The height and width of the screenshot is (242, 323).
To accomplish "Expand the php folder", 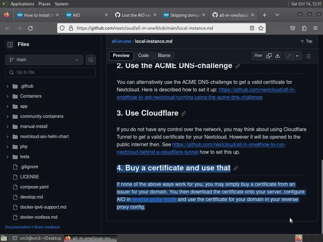I will tap(8, 147).
